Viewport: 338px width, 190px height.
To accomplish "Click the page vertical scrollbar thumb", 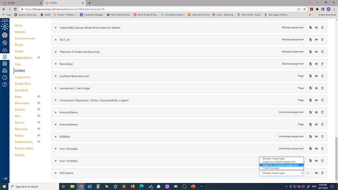I will [336, 159].
